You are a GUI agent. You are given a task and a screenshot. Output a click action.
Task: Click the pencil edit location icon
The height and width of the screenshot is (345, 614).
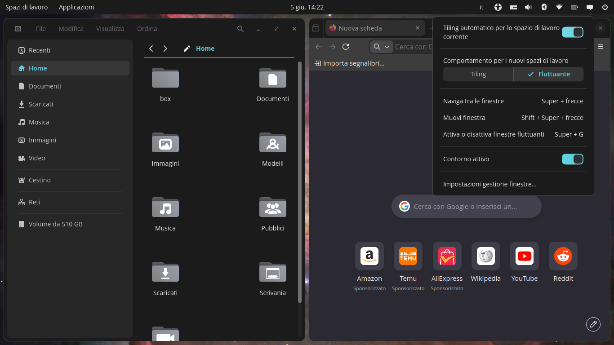tap(187, 49)
